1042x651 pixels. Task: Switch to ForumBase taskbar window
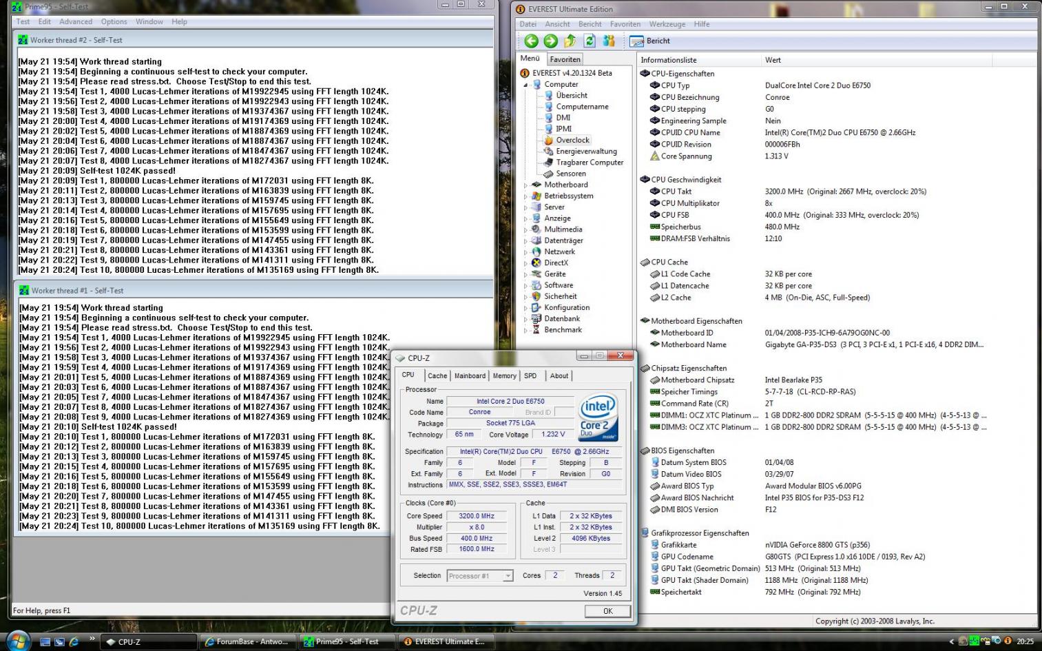[249, 641]
